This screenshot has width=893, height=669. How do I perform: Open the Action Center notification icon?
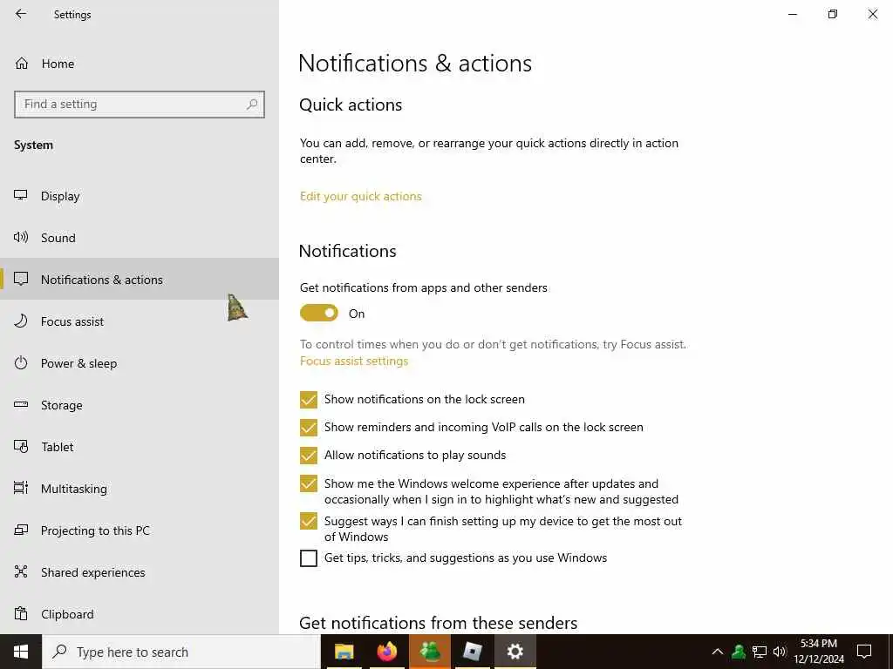click(x=864, y=652)
